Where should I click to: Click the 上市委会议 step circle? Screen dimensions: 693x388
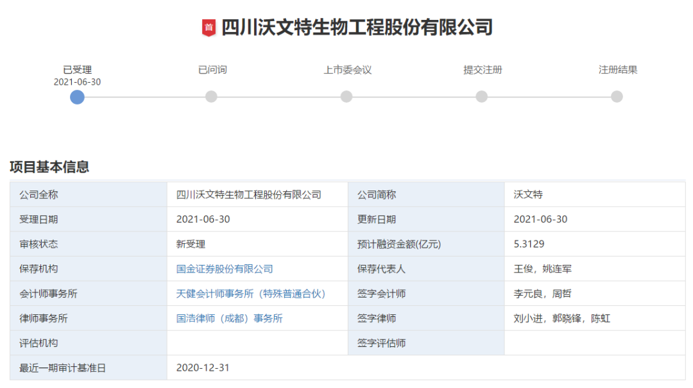(346, 97)
